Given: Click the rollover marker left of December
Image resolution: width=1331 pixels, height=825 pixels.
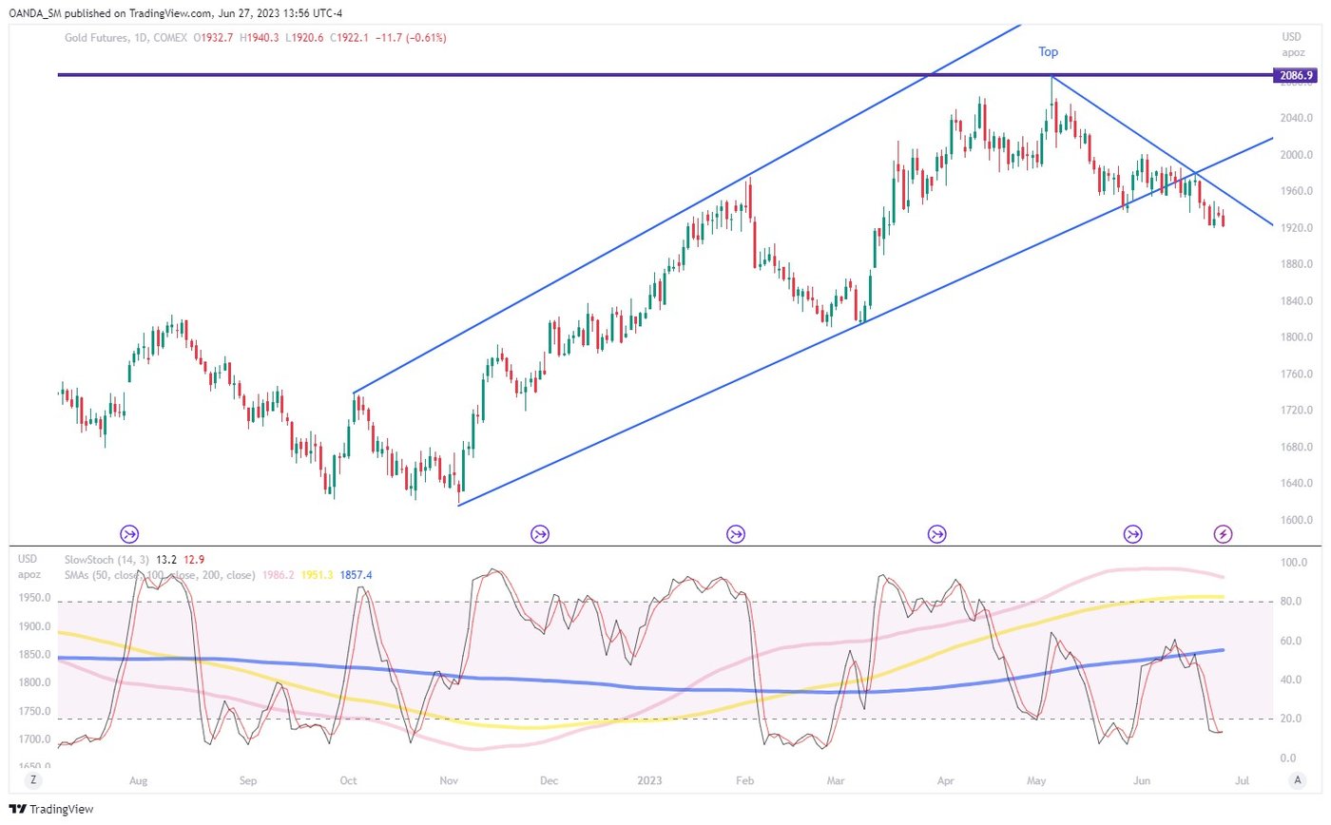Looking at the screenshot, I should (540, 534).
